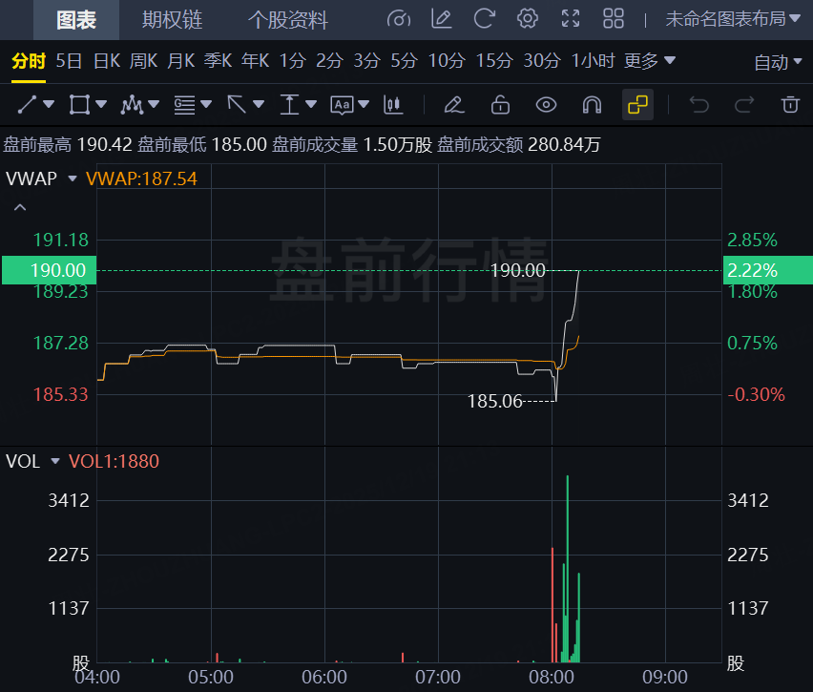Click the 08:00 time axis label

tap(552, 677)
